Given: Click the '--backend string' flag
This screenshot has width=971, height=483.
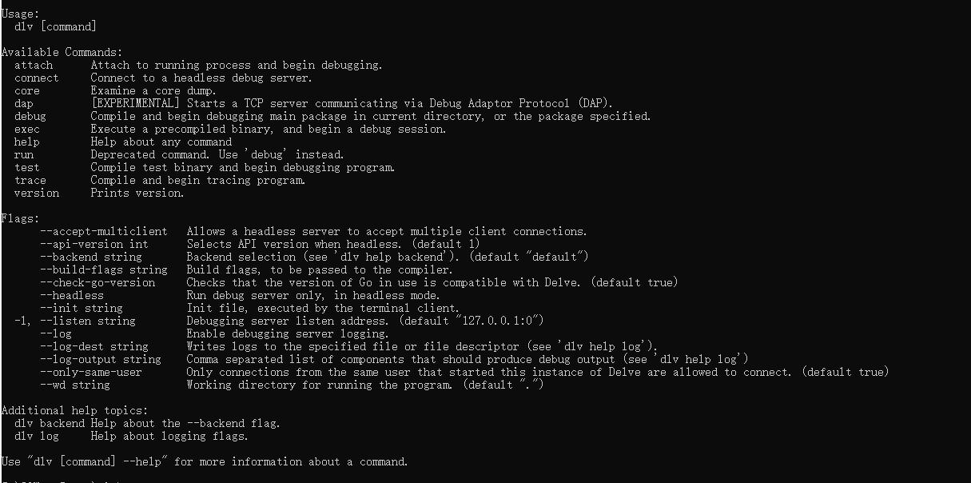Looking at the screenshot, I should [x=91, y=257].
